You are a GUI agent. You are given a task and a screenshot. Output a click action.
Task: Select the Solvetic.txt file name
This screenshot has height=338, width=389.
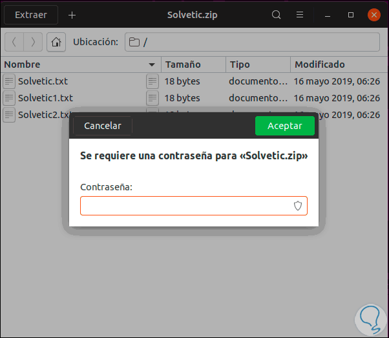[x=43, y=81]
